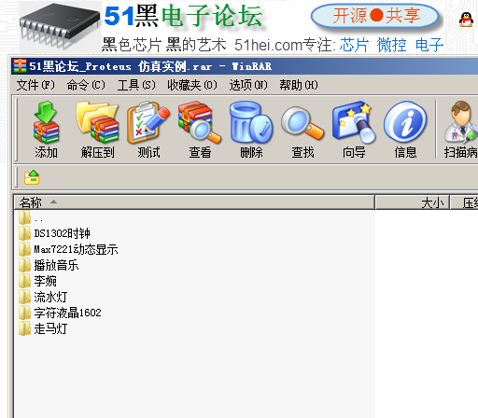Screen dimensions: 478x418
Task: Launch the Wizard (向导) tool
Action: 354,122
